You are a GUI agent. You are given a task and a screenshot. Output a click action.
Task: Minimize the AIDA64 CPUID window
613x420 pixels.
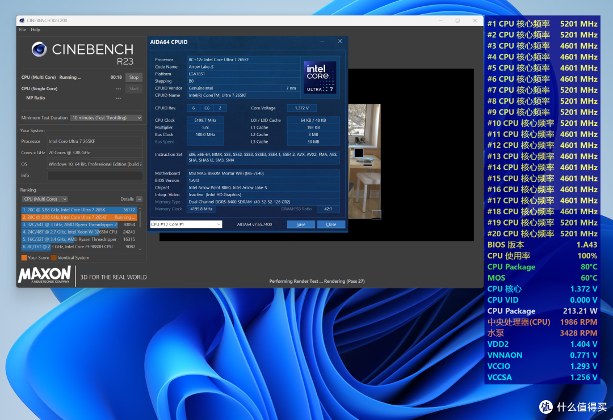[x=322, y=41]
